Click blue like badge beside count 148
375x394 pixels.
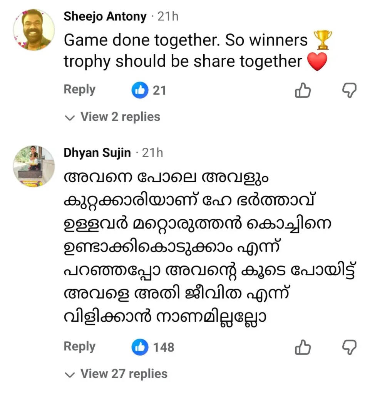click(140, 347)
